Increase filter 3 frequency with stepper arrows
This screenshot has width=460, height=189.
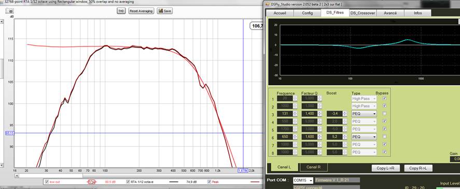pos(295,113)
